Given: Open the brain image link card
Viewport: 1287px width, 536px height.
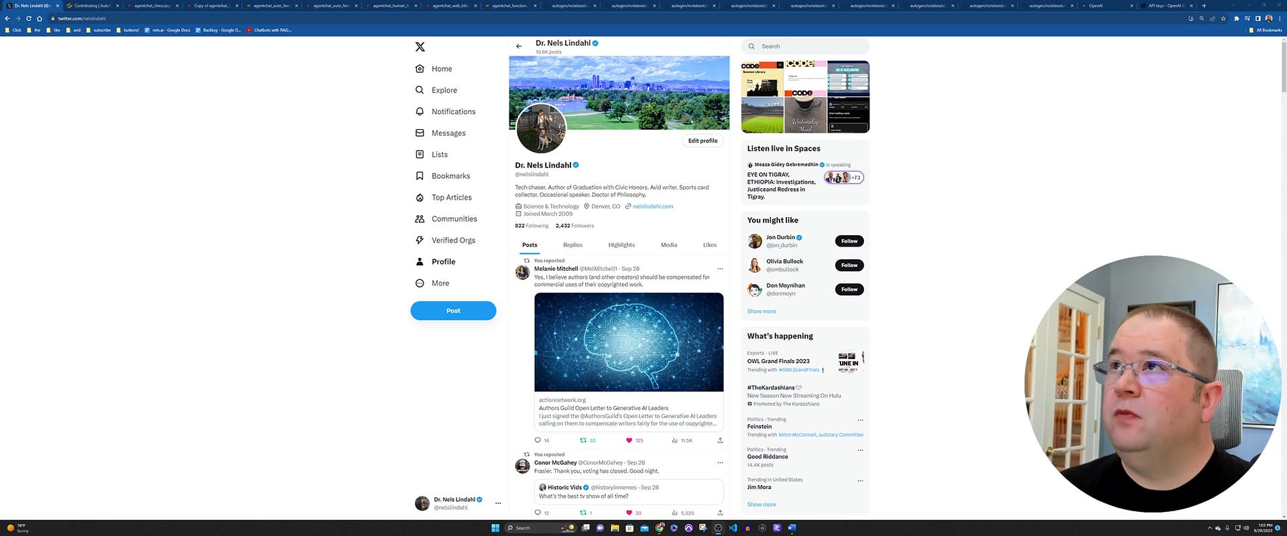Looking at the screenshot, I should [629, 360].
